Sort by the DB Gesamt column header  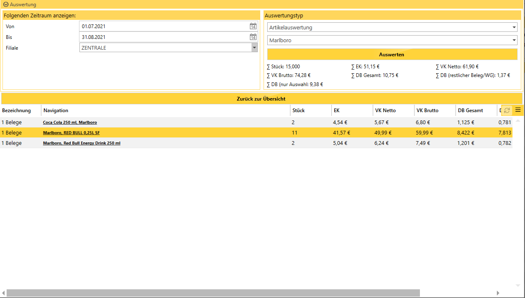pos(477,111)
